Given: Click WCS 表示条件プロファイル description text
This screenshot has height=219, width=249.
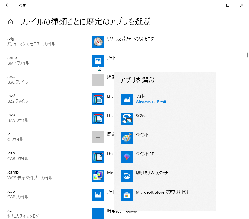Looking at the screenshot, I should (x=30, y=178).
